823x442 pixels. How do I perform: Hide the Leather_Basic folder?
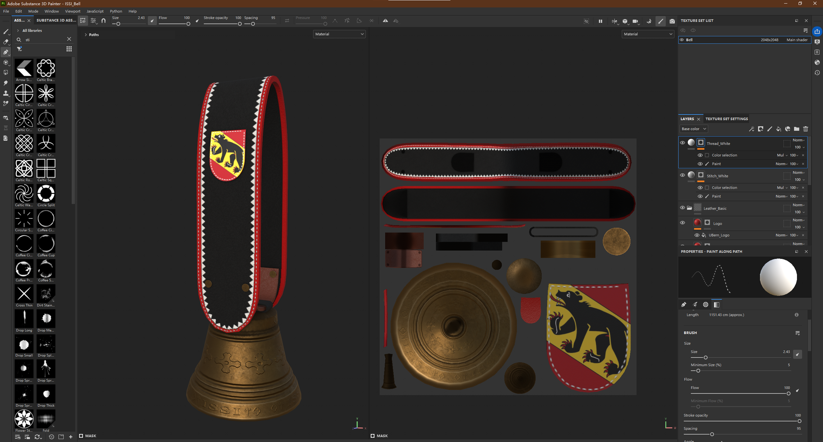[682, 208]
